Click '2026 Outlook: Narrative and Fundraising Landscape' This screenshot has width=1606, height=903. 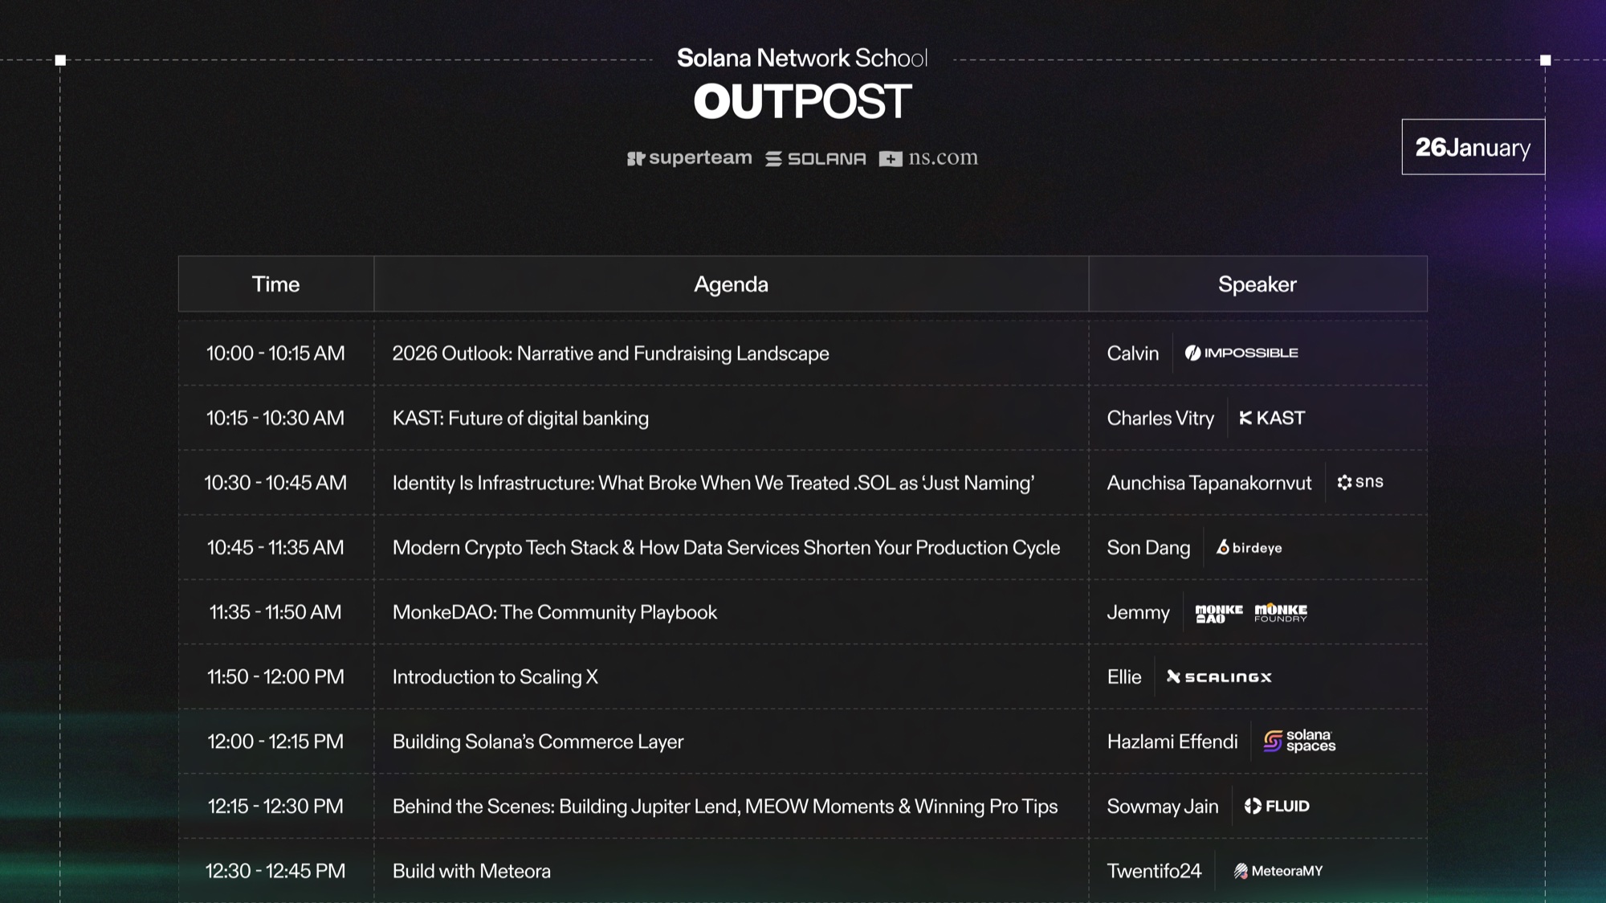tap(610, 353)
